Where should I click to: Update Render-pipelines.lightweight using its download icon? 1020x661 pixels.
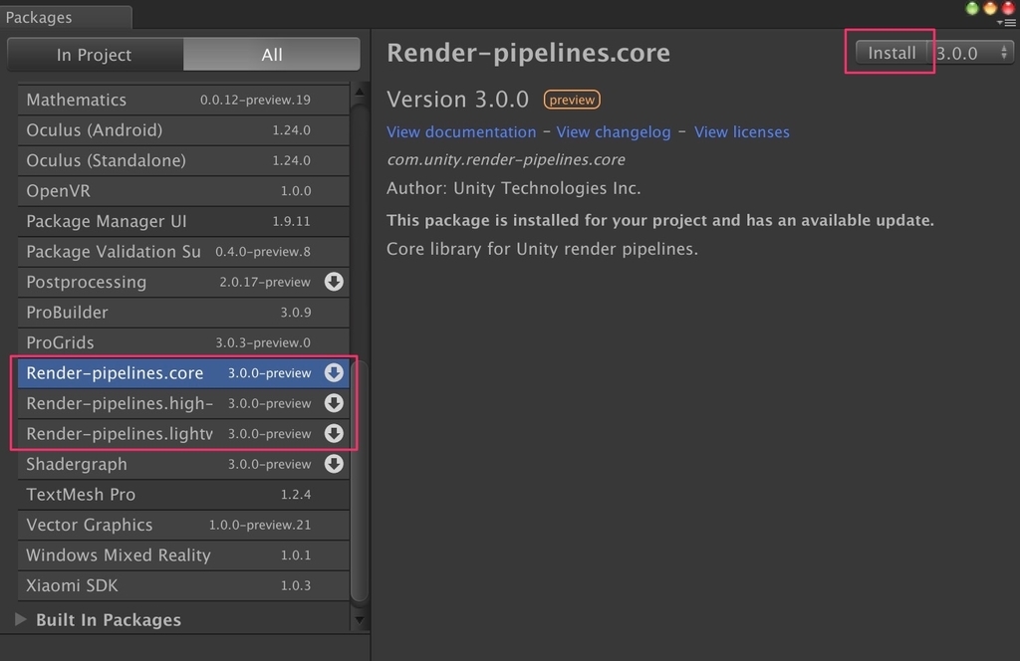[335, 433]
